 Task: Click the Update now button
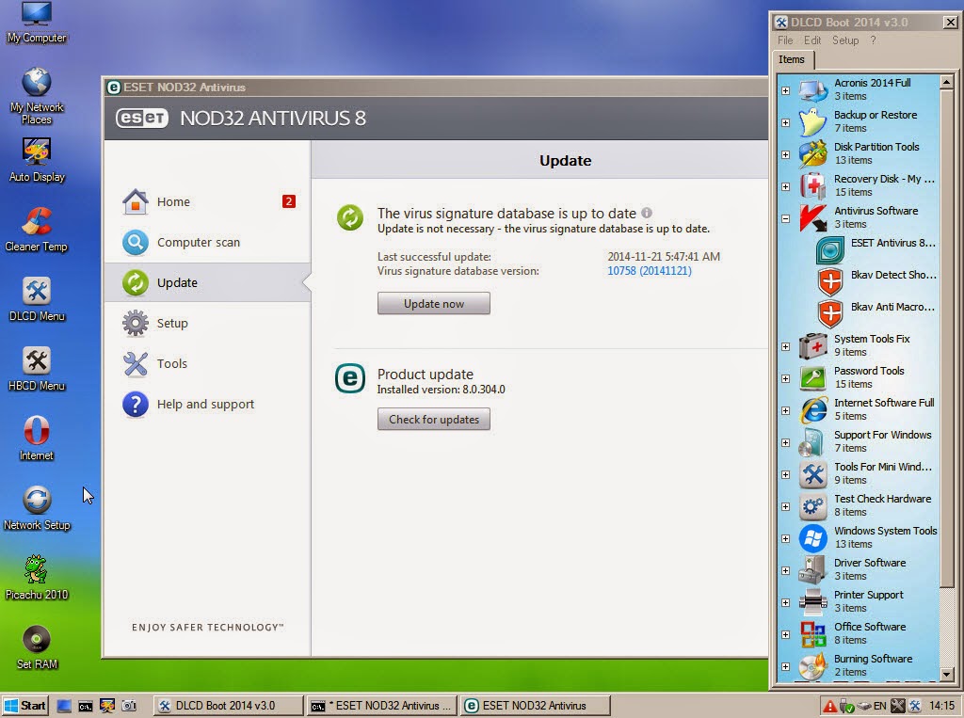pos(433,303)
